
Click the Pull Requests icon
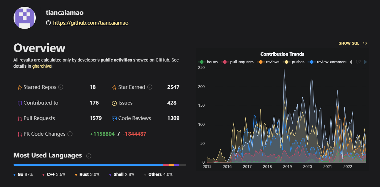[20, 118]
